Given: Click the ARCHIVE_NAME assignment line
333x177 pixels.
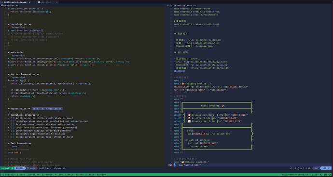Looking at the screenshot, I should [x=211, y=87].
